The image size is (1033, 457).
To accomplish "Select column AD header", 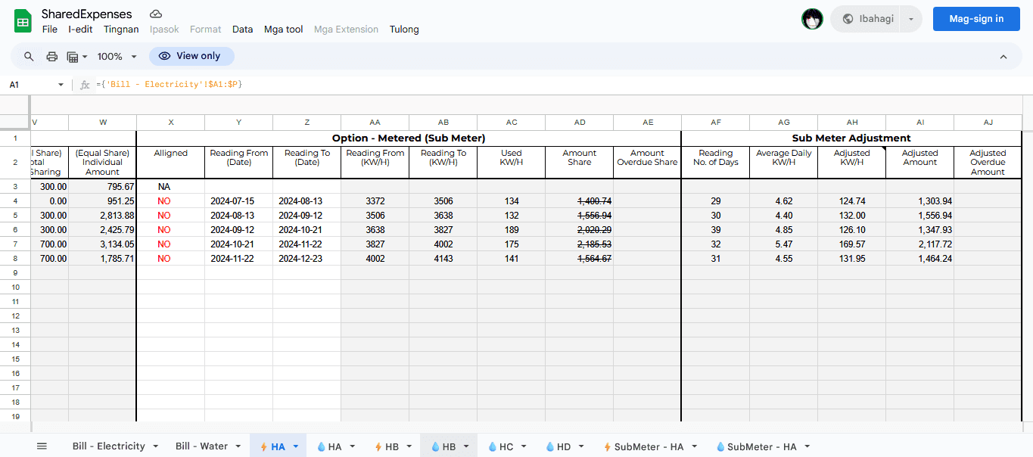I will tap(580, 123).
